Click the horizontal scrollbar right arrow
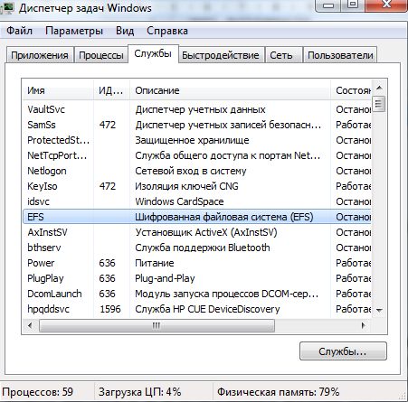 (x=364, y=325)
